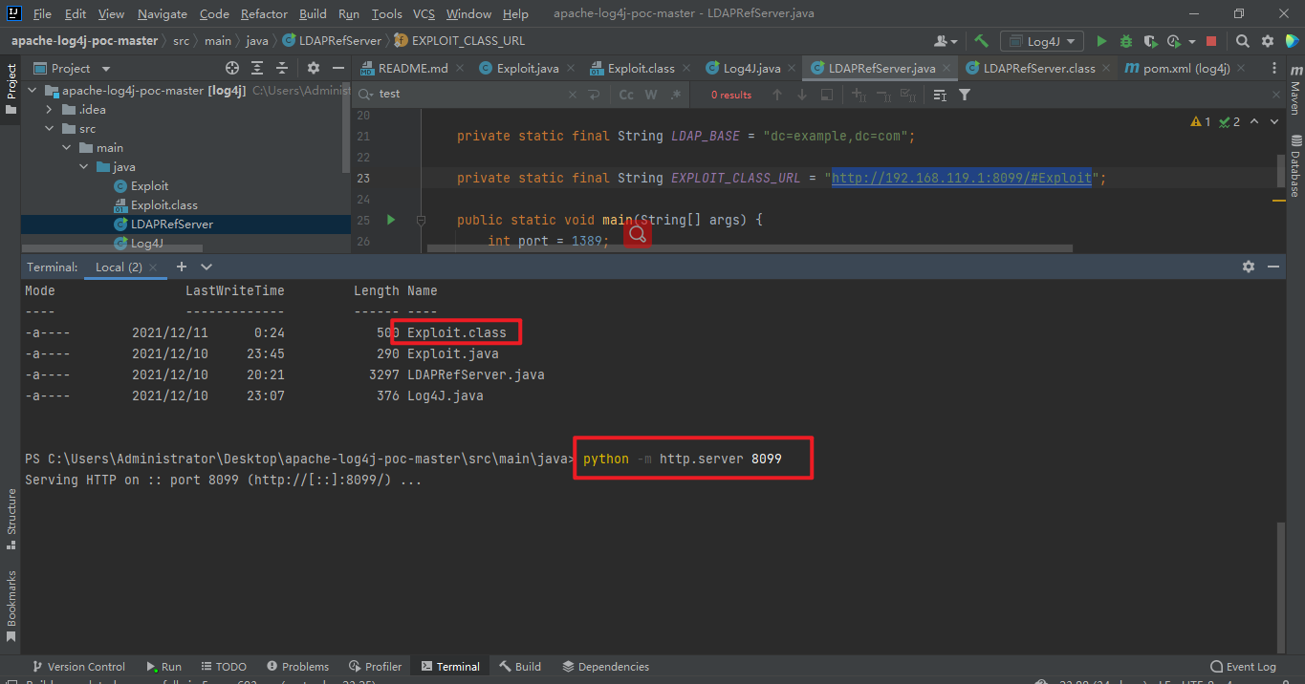Click the terminal vertical scrollbar

[1280, 587]
